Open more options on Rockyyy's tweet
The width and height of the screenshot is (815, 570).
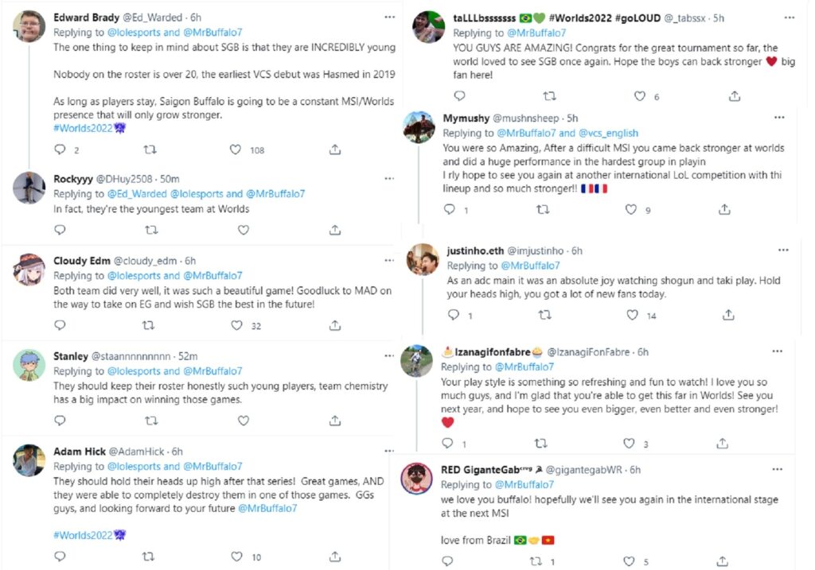pos(388,179)
